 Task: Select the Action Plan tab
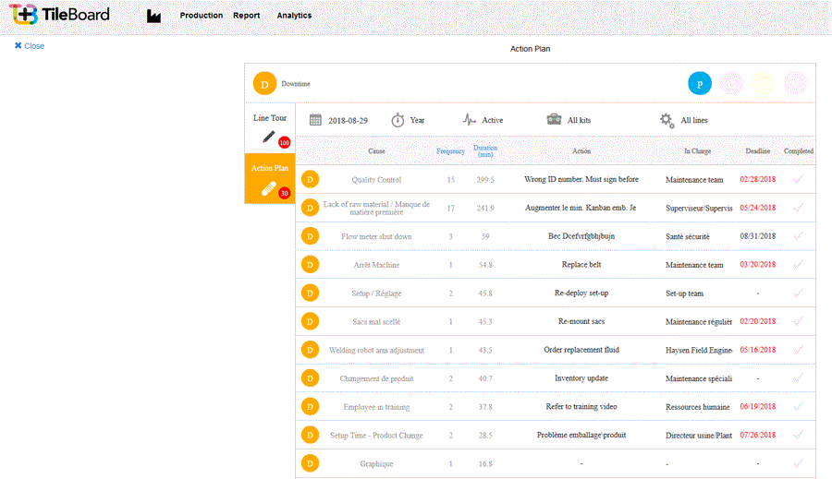pos(270,178)
